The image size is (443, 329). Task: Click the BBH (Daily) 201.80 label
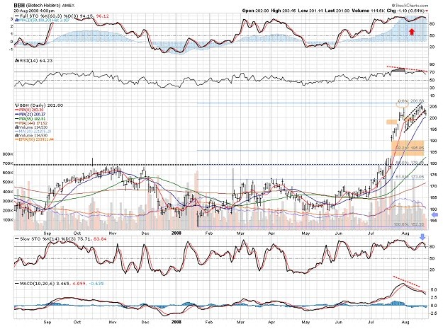pyautogui.click(x=40, y=105)
